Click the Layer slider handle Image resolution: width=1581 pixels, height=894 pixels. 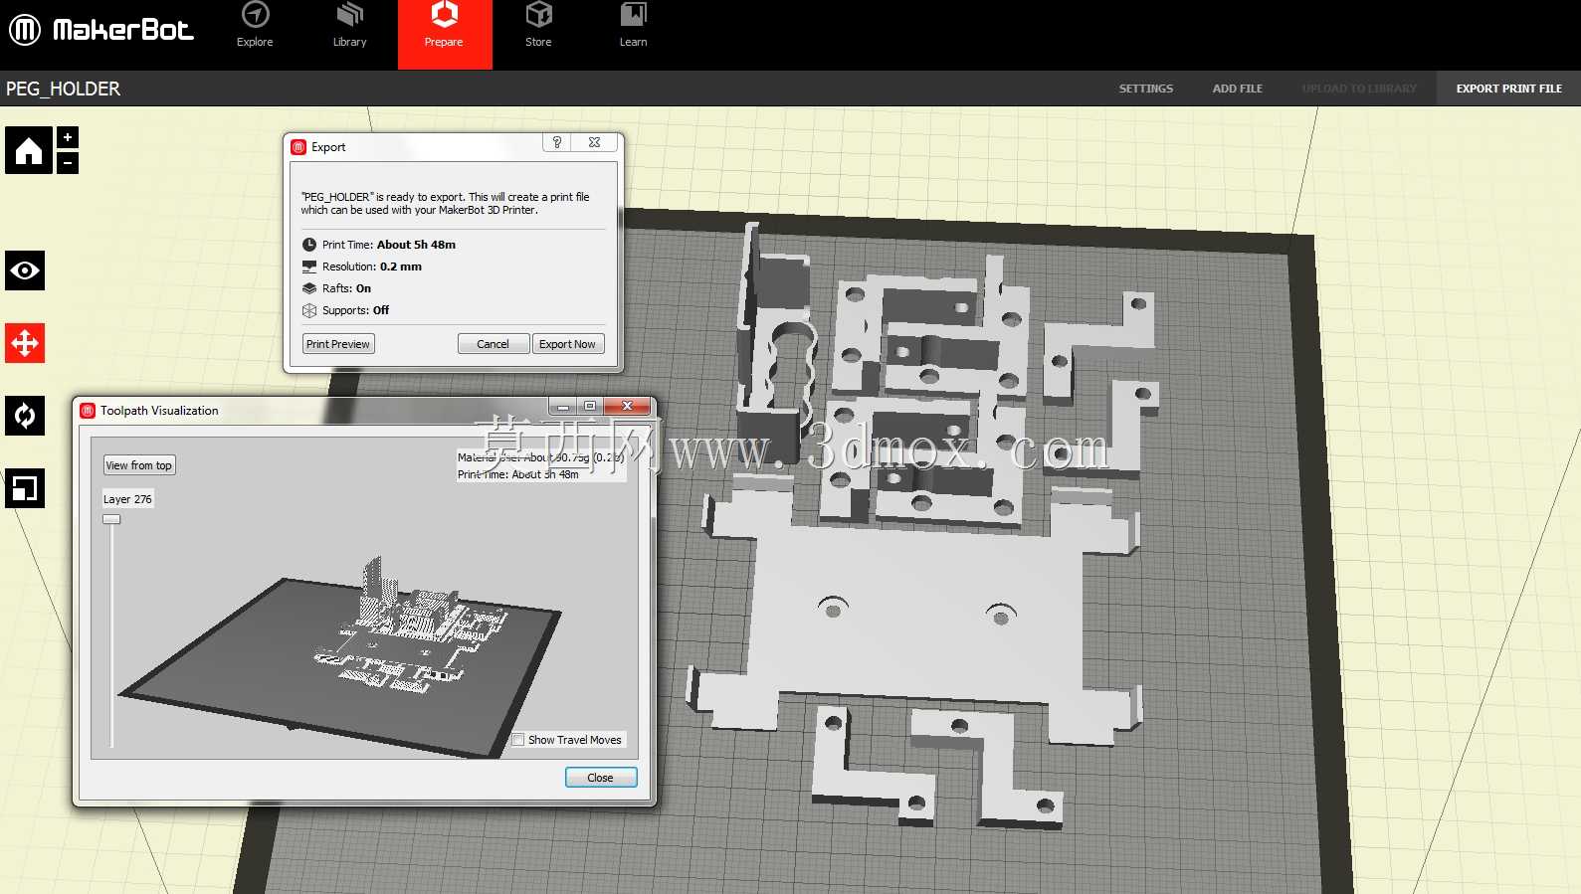111,519
